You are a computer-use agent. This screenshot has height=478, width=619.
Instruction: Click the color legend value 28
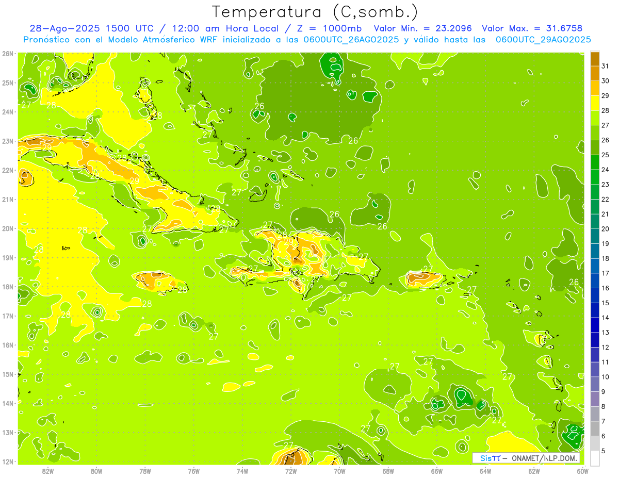(x=605, y=110)
